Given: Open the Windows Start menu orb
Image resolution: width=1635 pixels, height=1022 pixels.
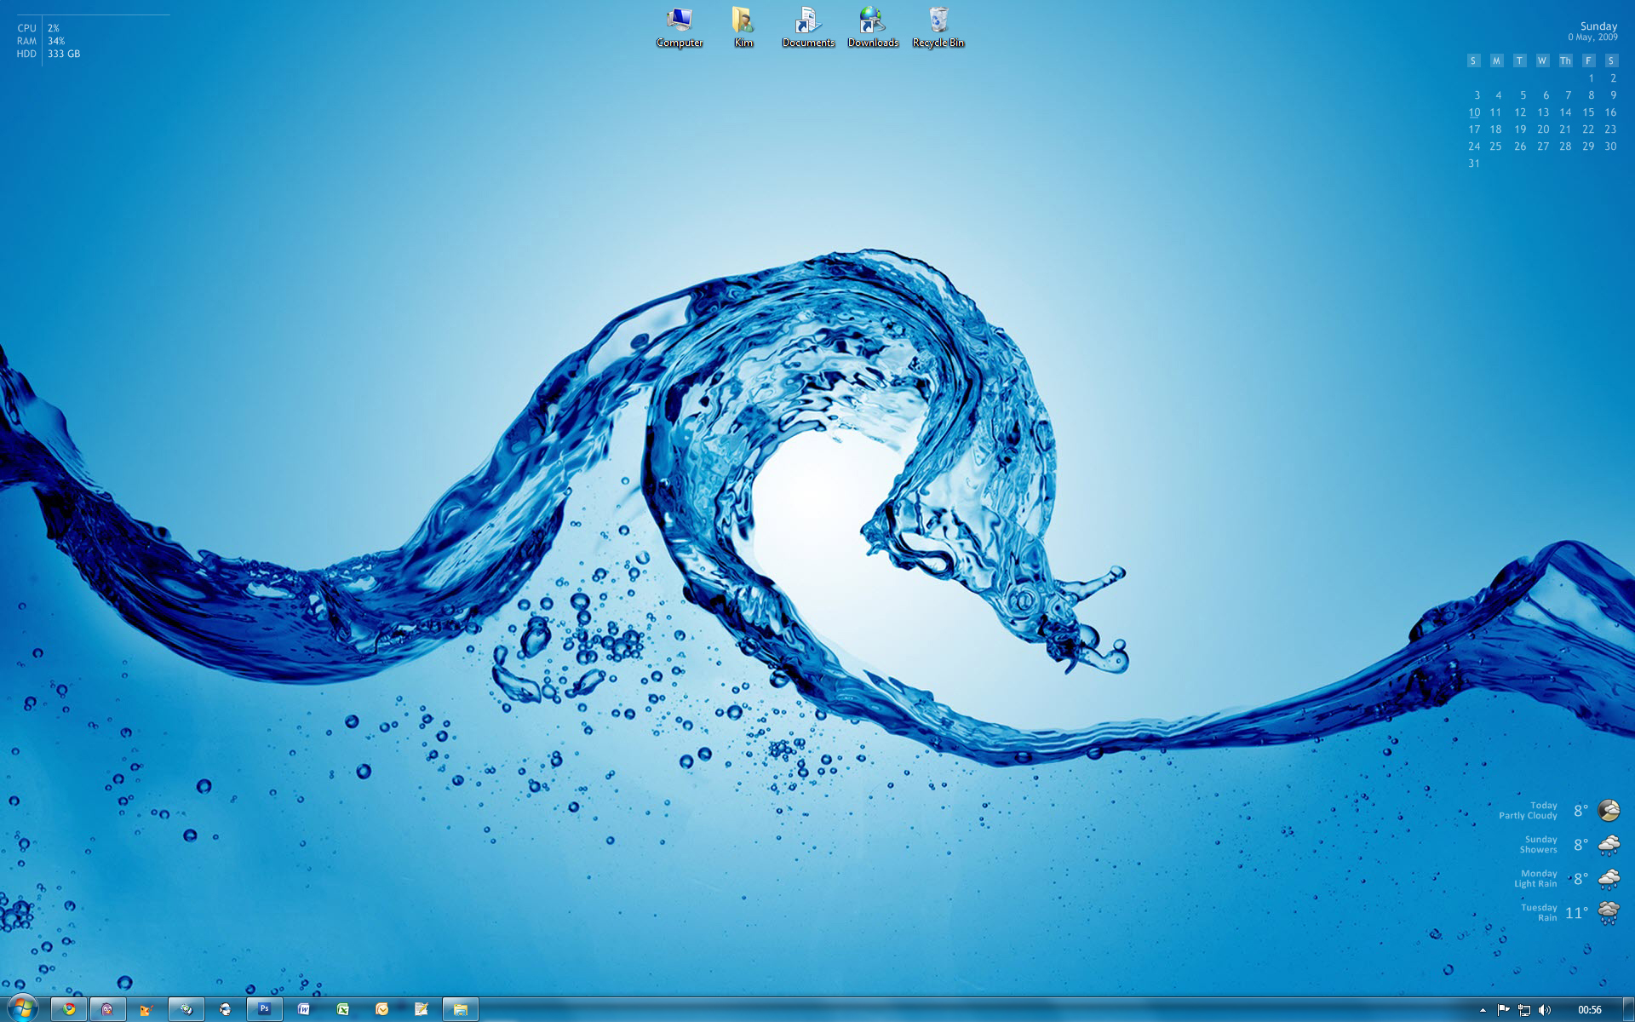Looking at the screenshot, I should click(23, 1008).
